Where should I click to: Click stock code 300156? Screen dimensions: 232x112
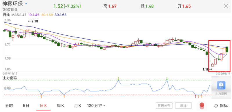click(x=10, y=10)
